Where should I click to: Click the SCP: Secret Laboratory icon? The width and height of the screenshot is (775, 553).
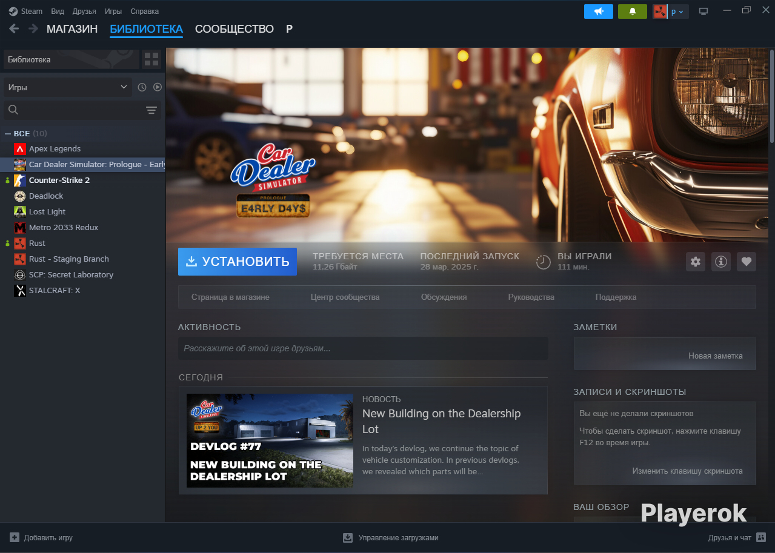(19, 274)
